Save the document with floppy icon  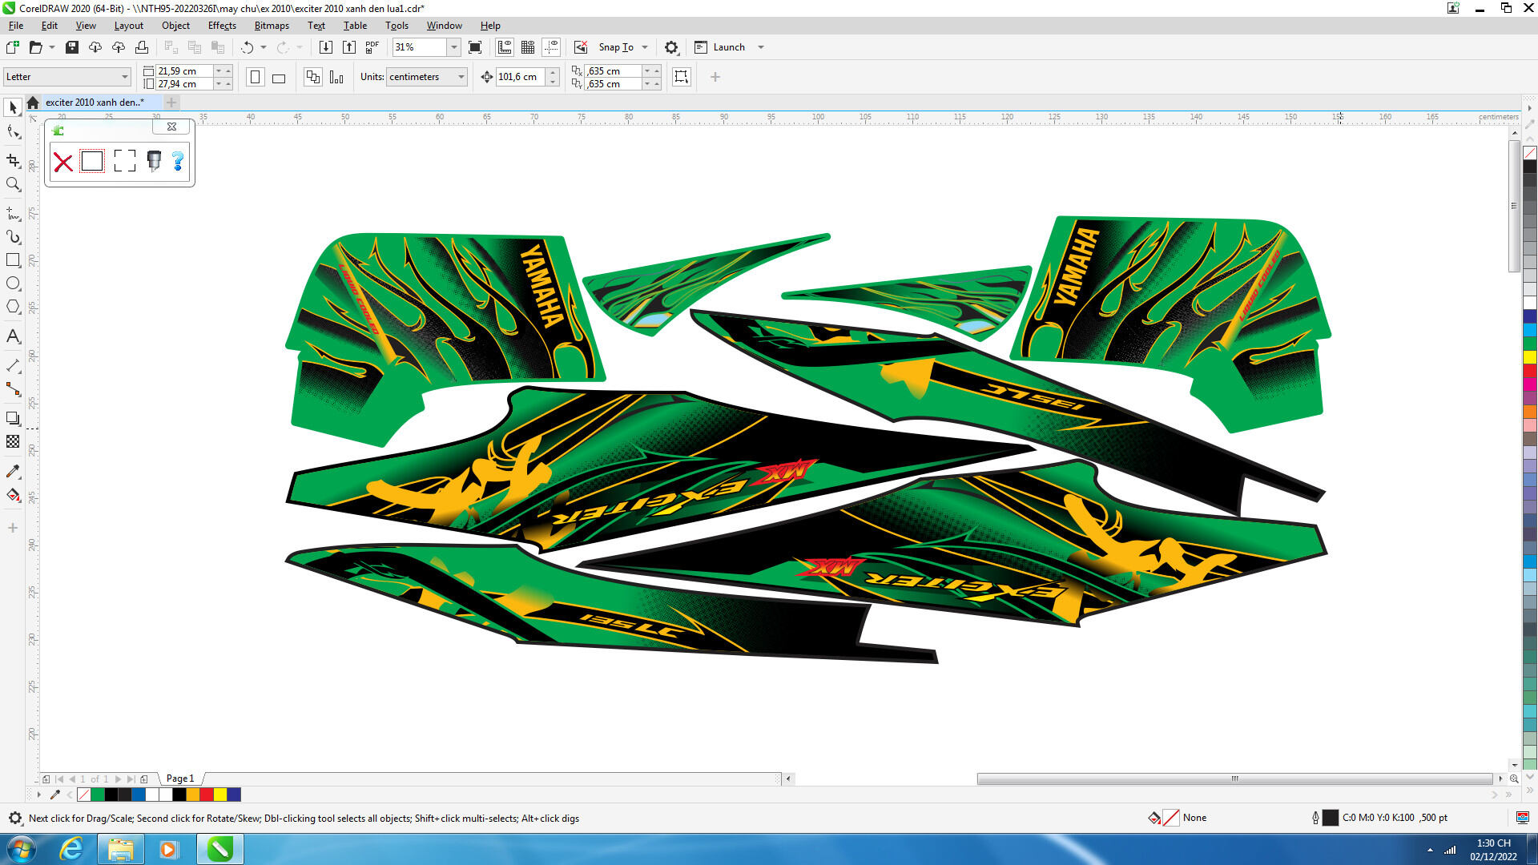click(x=72, y=47)
